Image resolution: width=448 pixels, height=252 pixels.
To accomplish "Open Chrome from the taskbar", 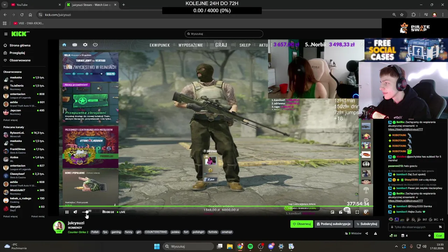I will click(240, 246).
